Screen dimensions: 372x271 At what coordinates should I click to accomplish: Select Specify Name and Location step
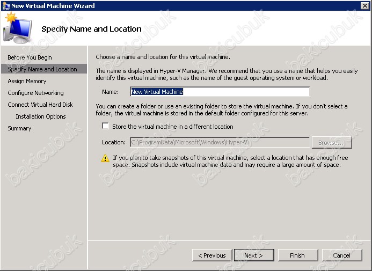(44, 69)
